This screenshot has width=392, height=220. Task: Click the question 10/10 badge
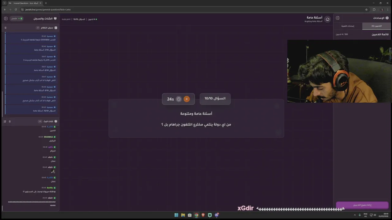(215, 98)
